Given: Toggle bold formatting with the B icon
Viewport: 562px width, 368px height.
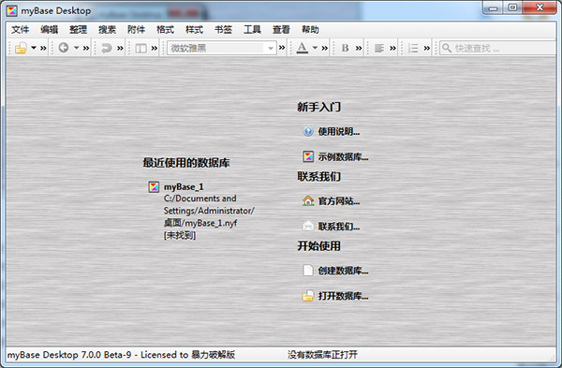Looking at the screenshot, I should (x=345, y=48).
